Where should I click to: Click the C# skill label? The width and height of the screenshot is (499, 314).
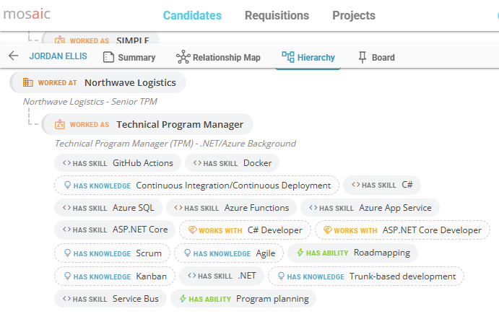tap(407, 185)
